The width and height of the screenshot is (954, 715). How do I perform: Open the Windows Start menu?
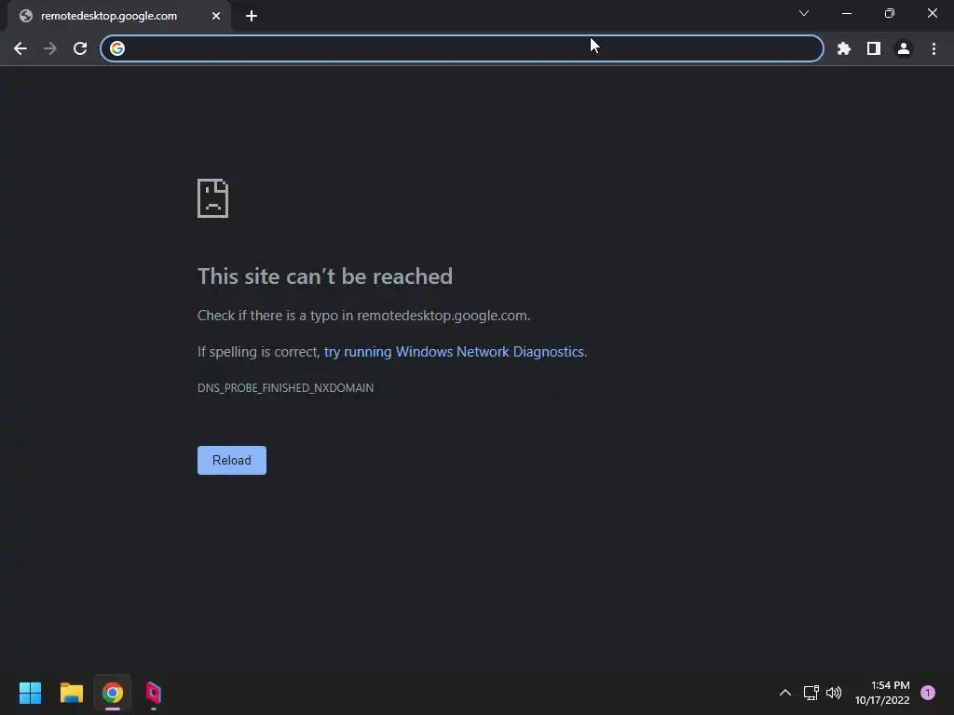click(30, 693)
